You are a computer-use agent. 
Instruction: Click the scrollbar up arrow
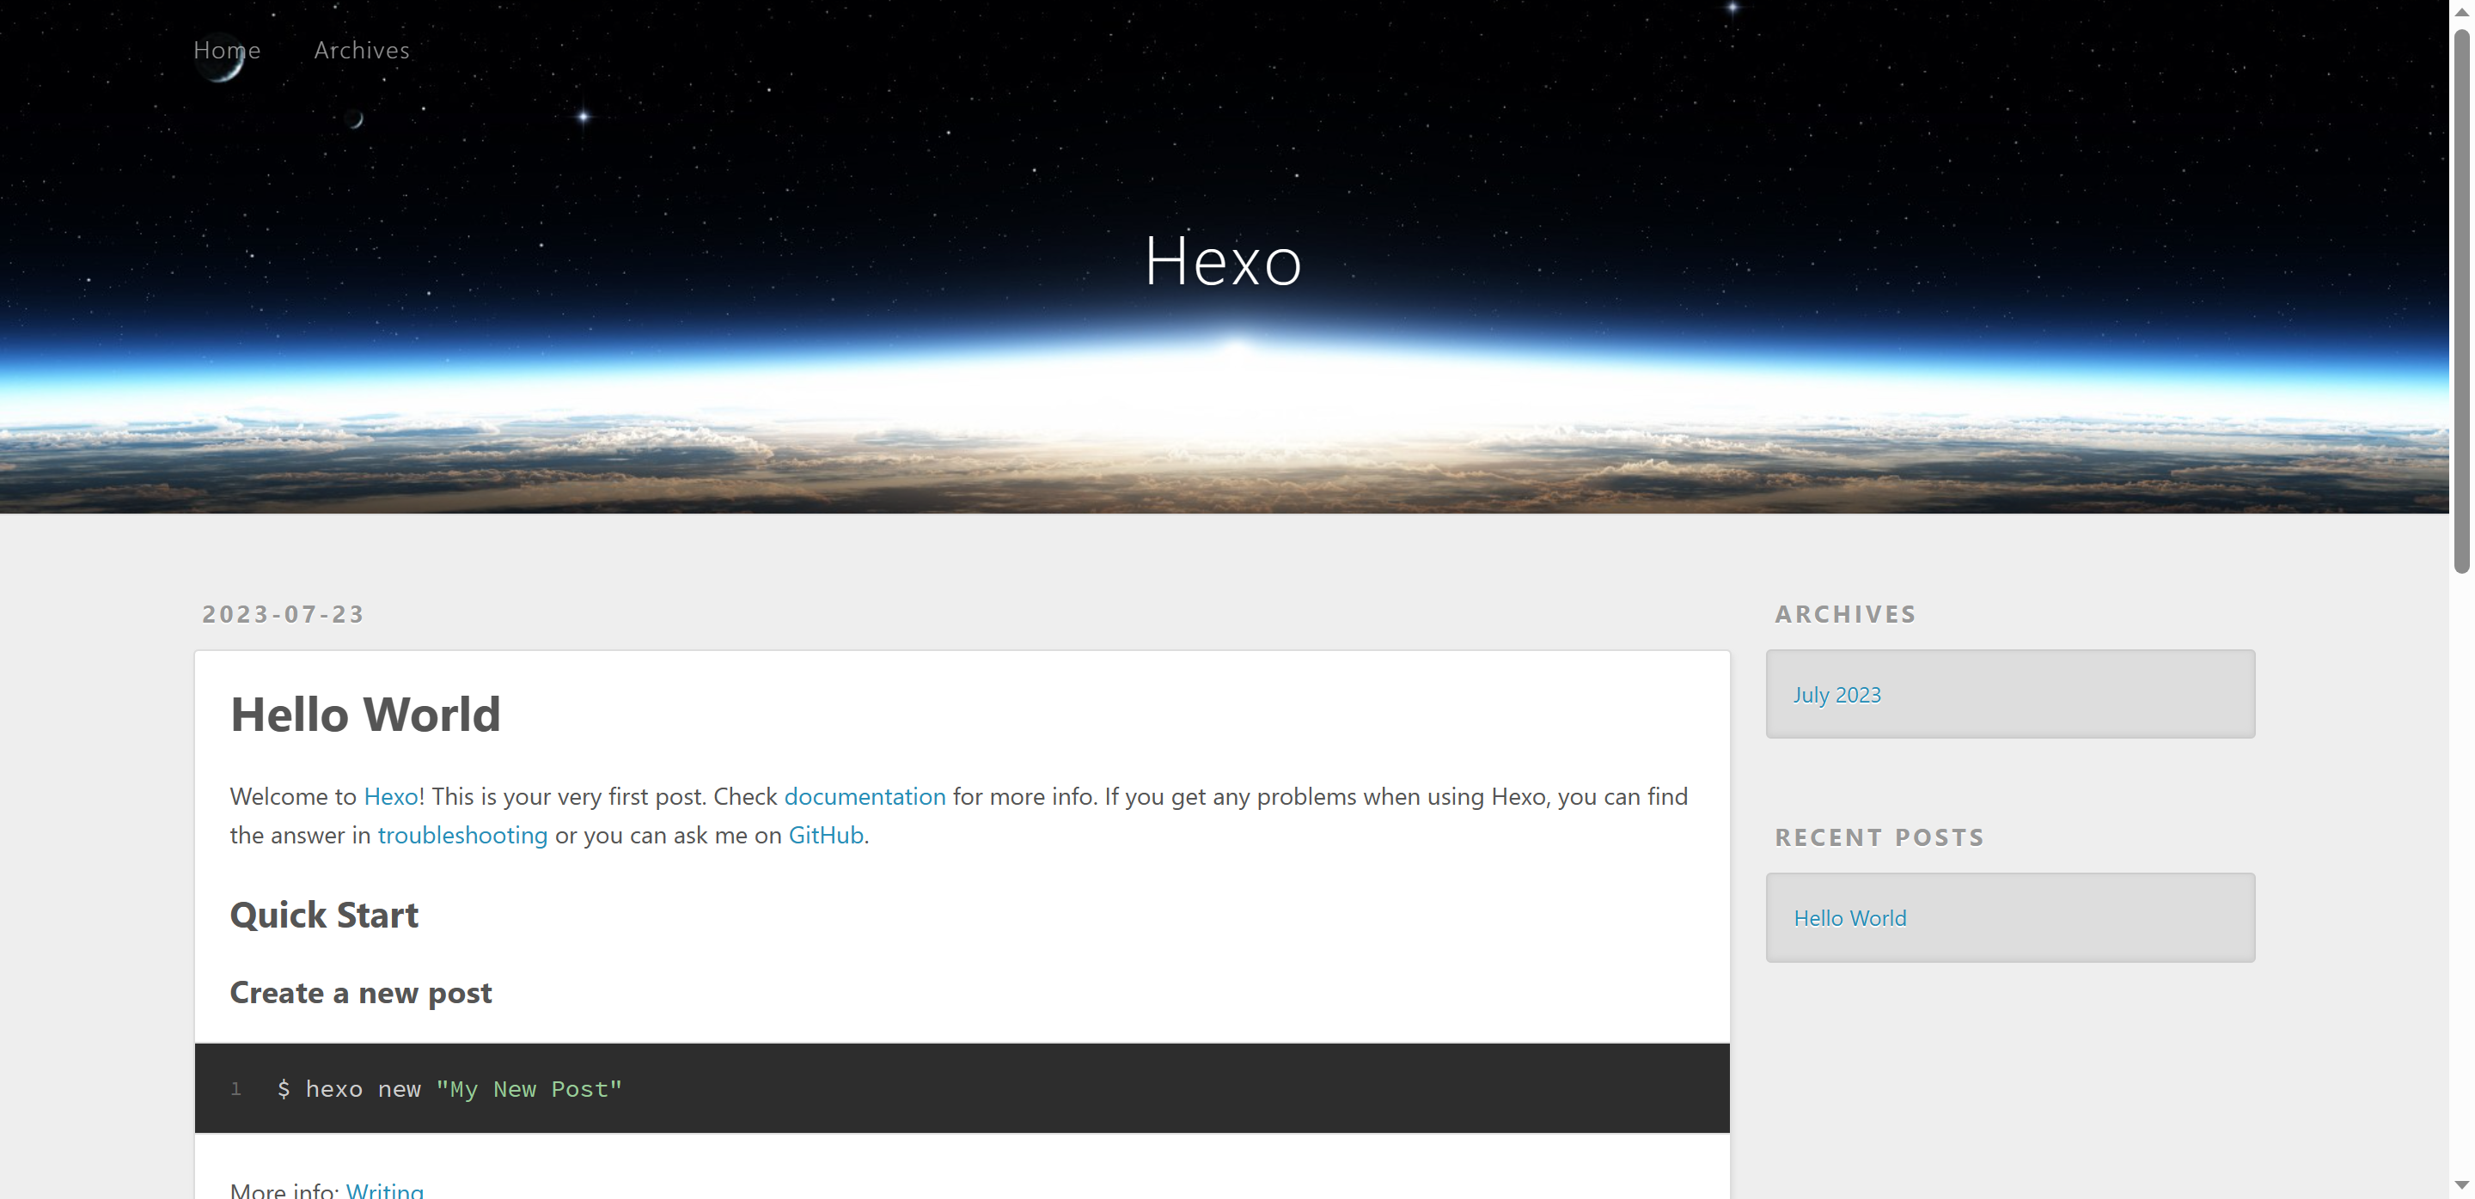pyautogui.click(x=2461, y=11)
